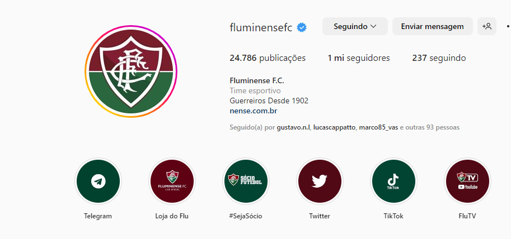Expand the Seguindo dropdown button
This screenshot has height=239, width=511.
pyautogui.click(x=355, y=26)
